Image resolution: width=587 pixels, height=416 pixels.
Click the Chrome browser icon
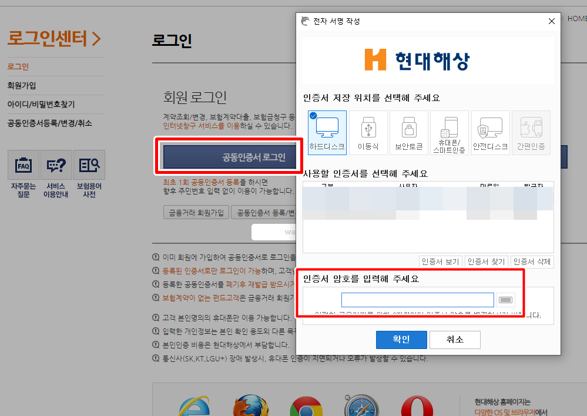[x=306, y=406]
